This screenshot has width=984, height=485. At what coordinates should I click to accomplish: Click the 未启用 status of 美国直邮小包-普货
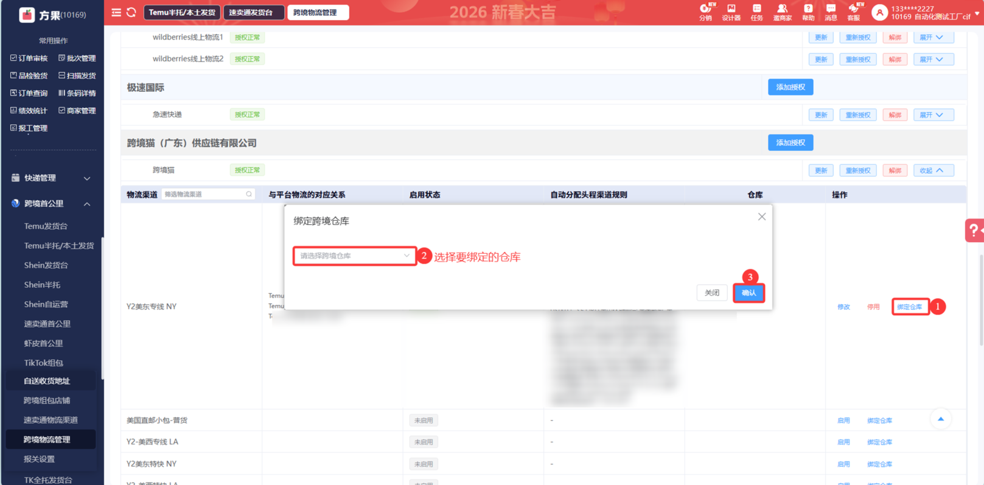point(424,420)
